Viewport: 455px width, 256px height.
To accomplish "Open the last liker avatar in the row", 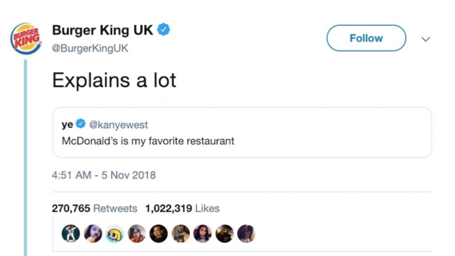I will [x=246, y=234].
